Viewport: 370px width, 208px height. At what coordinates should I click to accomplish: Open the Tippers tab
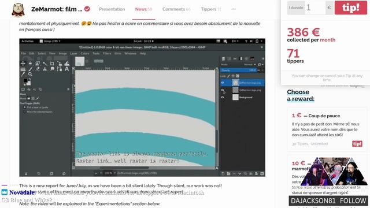[x=210, y=9]
